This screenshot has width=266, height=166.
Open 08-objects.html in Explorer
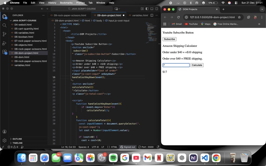(x=23, y=45)
